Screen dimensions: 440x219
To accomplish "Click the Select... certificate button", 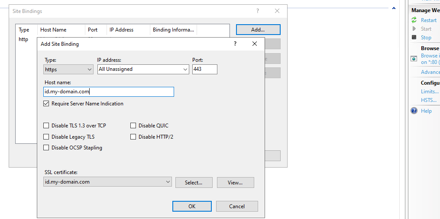I will click(194, 183).
